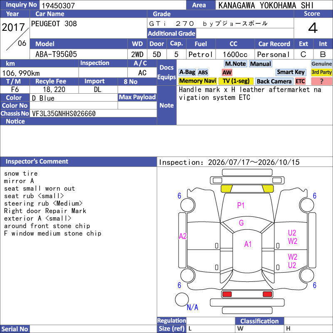Viewport: 333px width, 333px height.
Task: Select the G mark on the windshield
Action: point(241,223)
